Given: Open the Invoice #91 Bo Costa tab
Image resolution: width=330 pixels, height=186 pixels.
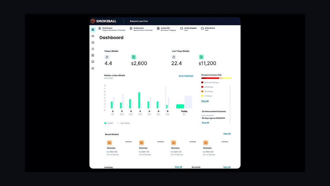Looking at the screenshot, I should (x=167, y=29).
